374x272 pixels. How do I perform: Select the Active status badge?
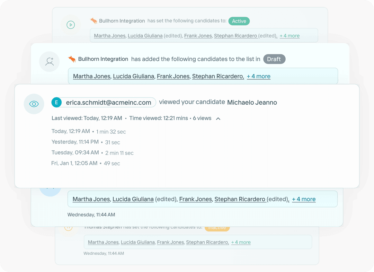pyautogui.click(x=239, y=21)
